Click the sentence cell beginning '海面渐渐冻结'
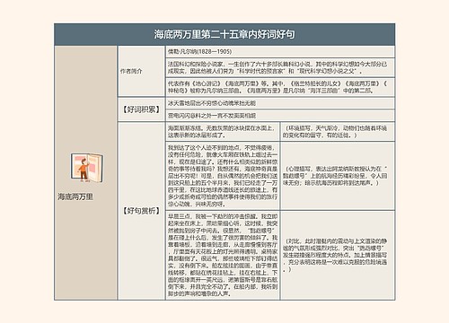This screenshot has width=449, height=323. (223, 132)
